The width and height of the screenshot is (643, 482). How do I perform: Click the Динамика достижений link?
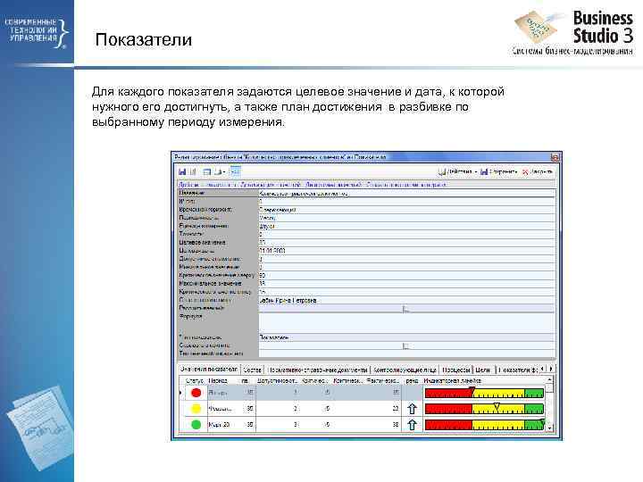coord(271,185)
